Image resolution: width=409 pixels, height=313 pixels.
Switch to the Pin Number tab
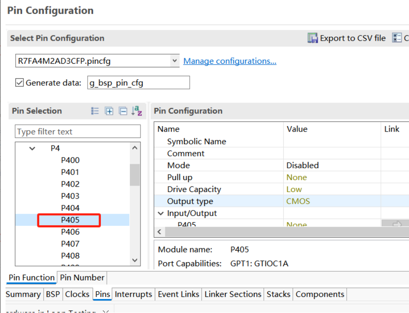(x=82, y=277)
